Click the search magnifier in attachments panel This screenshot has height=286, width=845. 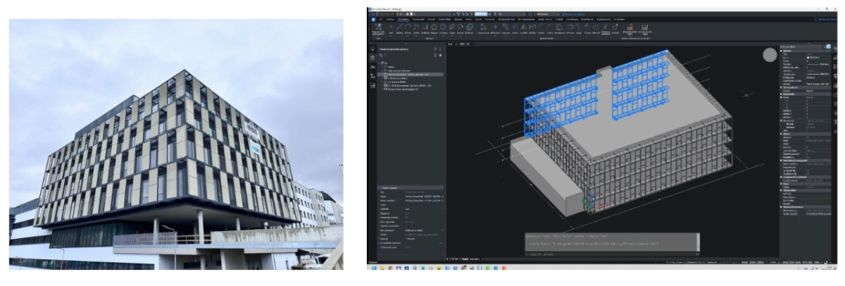click(436, 49)
